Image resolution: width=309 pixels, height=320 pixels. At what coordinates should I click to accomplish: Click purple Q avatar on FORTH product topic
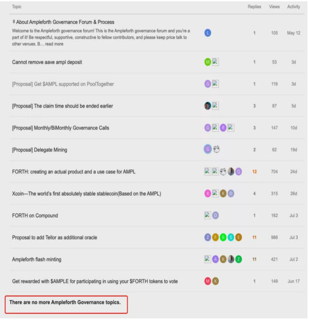pyautogui.click(x=239, y=172)
